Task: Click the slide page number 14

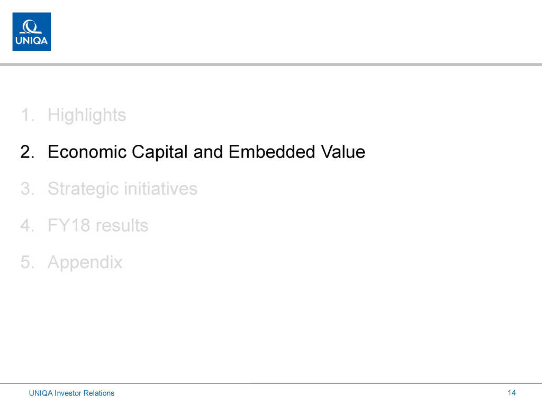Action: [x=511, y=392]
